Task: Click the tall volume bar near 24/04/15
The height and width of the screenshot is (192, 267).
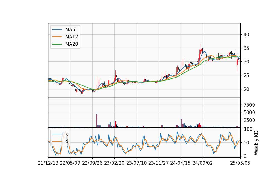Action: [x=182, y=123]
